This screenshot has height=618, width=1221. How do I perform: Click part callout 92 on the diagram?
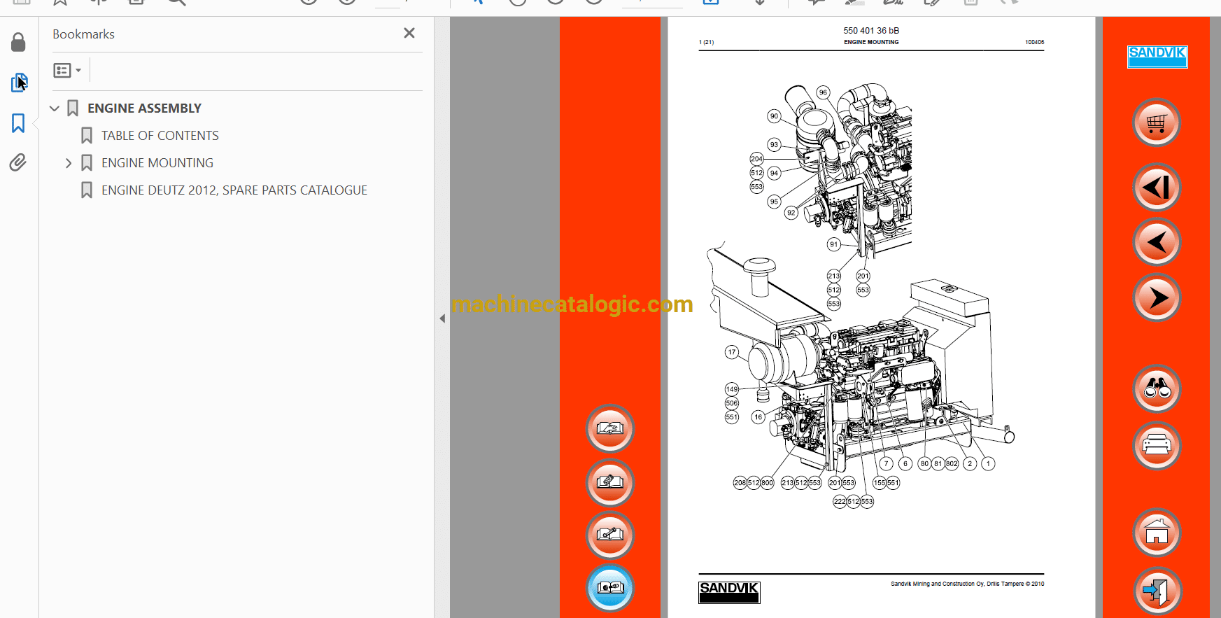(791, 213)
